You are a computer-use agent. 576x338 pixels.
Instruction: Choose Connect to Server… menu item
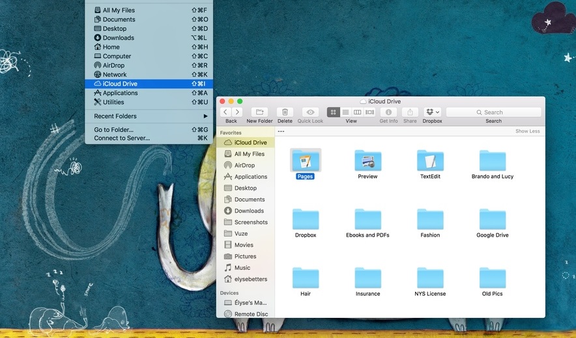149,138
